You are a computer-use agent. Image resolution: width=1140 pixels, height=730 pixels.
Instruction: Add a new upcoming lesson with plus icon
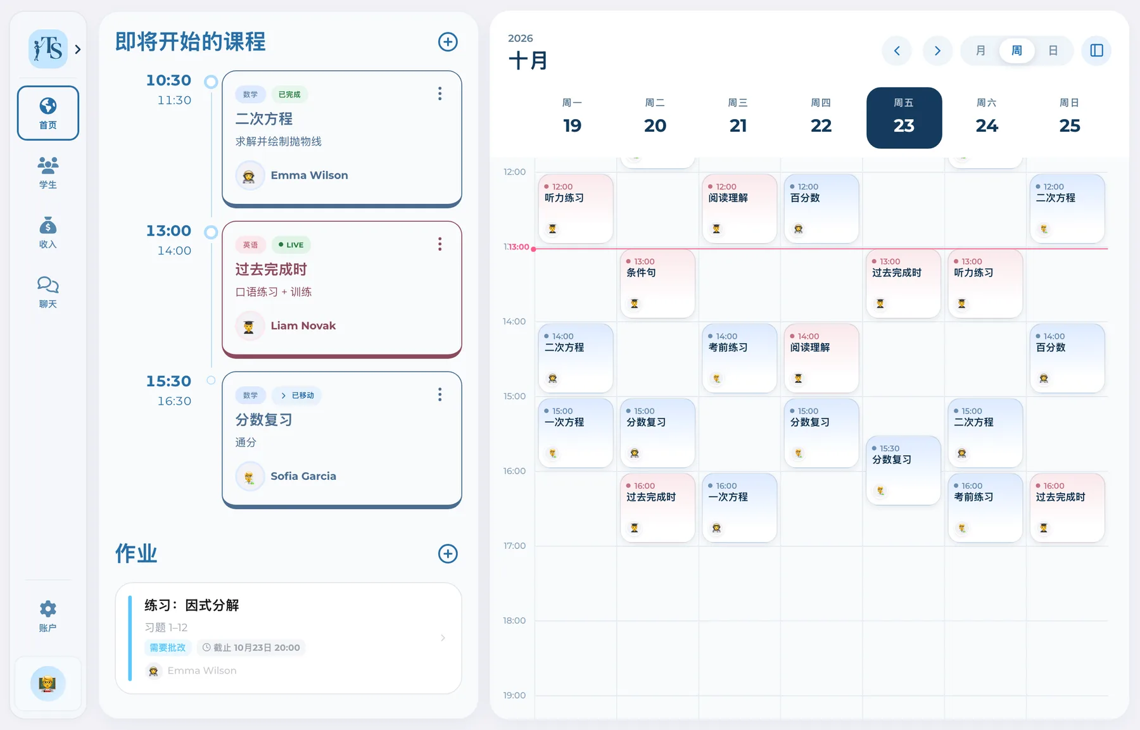pos(448,42)
